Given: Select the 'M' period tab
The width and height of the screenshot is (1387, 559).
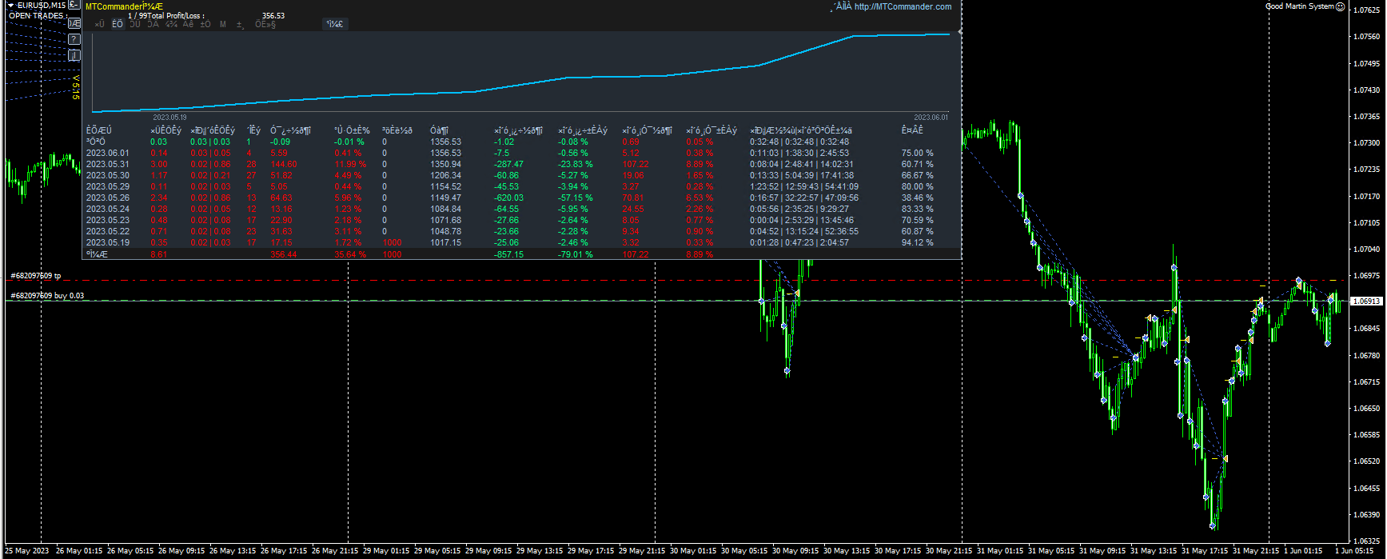Looking at the screenshot, I should click(x=222, y=24).
